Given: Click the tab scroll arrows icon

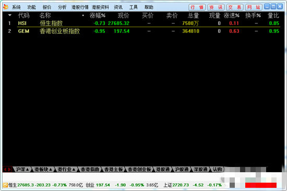Looking at the screenshot, I should click(x=7, y=170).
